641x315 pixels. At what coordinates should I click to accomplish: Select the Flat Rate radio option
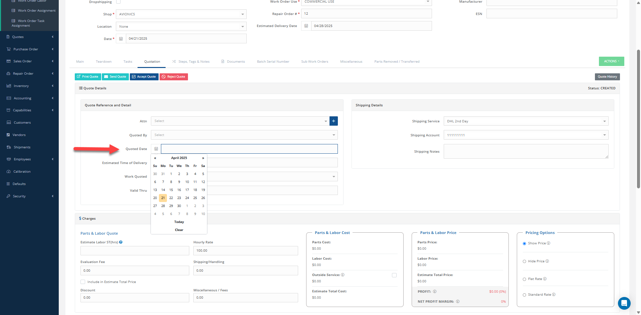tap(524, 279)
